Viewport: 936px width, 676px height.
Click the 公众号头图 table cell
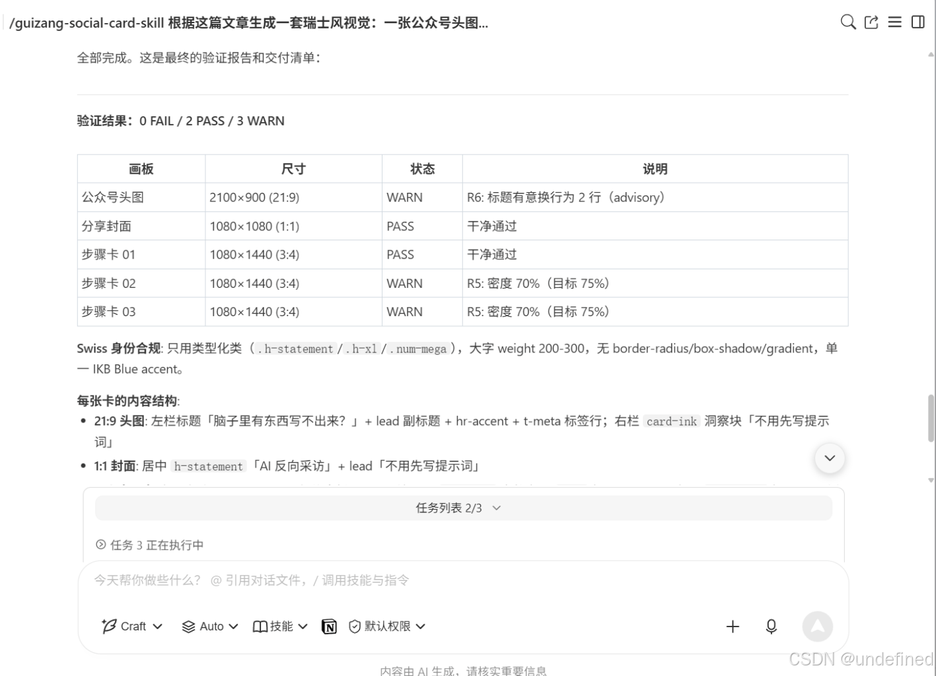tap(141, 197)
